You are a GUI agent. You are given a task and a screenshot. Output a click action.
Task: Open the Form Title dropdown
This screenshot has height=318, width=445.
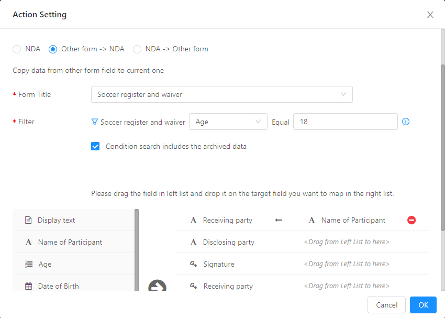(x=221, y=94)
